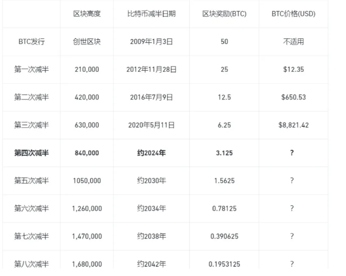
Task: Select the bold 第四次减半 row label
Action: click(x=31, y=153)
